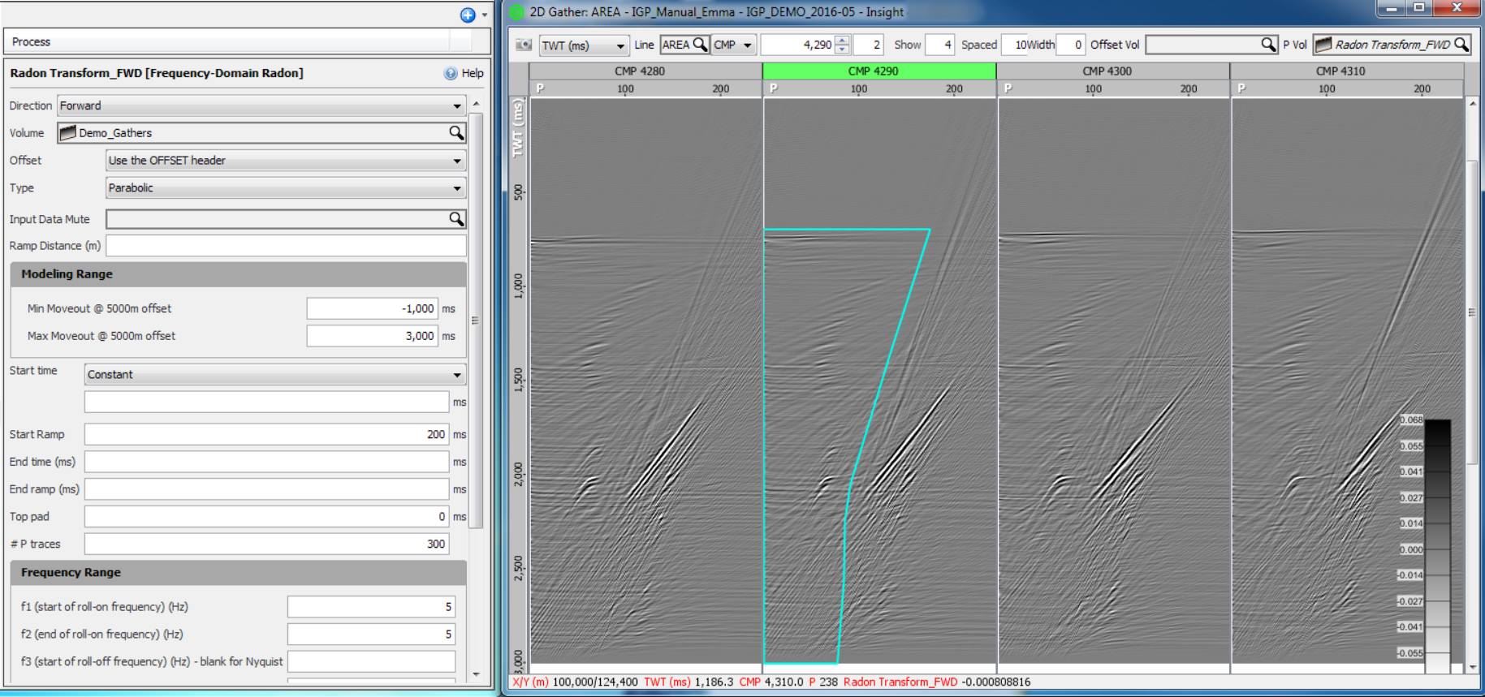Viewport: 1485px width, 697px height.
Task: Open the Type dropdown set to Parabolic
Action: pos(286,187)
